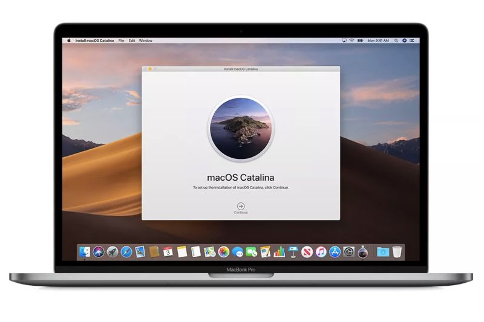Viewport: 484px width, 322px height.
Task: Open Install macOS Catalina app menu
Action: tap(94, 40)
